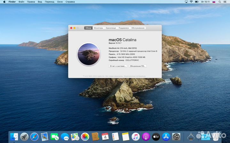The width and height of the screenshot is (230, 143).
Task: Open the Окно menu
Action: click(60, 2)
